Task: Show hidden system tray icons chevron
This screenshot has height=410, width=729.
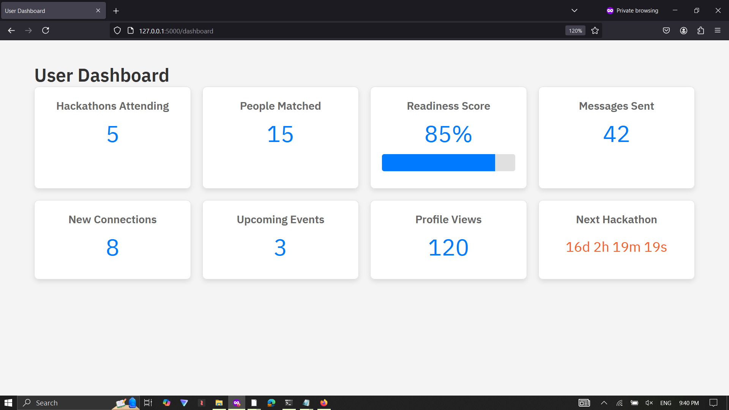Action: tap(604, 403)
